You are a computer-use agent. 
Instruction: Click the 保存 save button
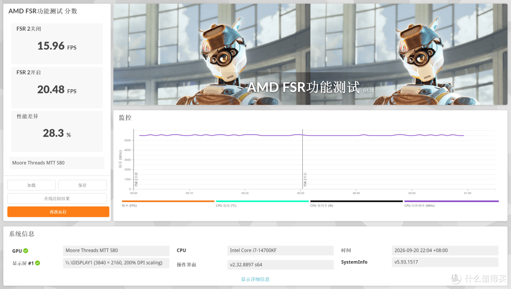point(82,185)
